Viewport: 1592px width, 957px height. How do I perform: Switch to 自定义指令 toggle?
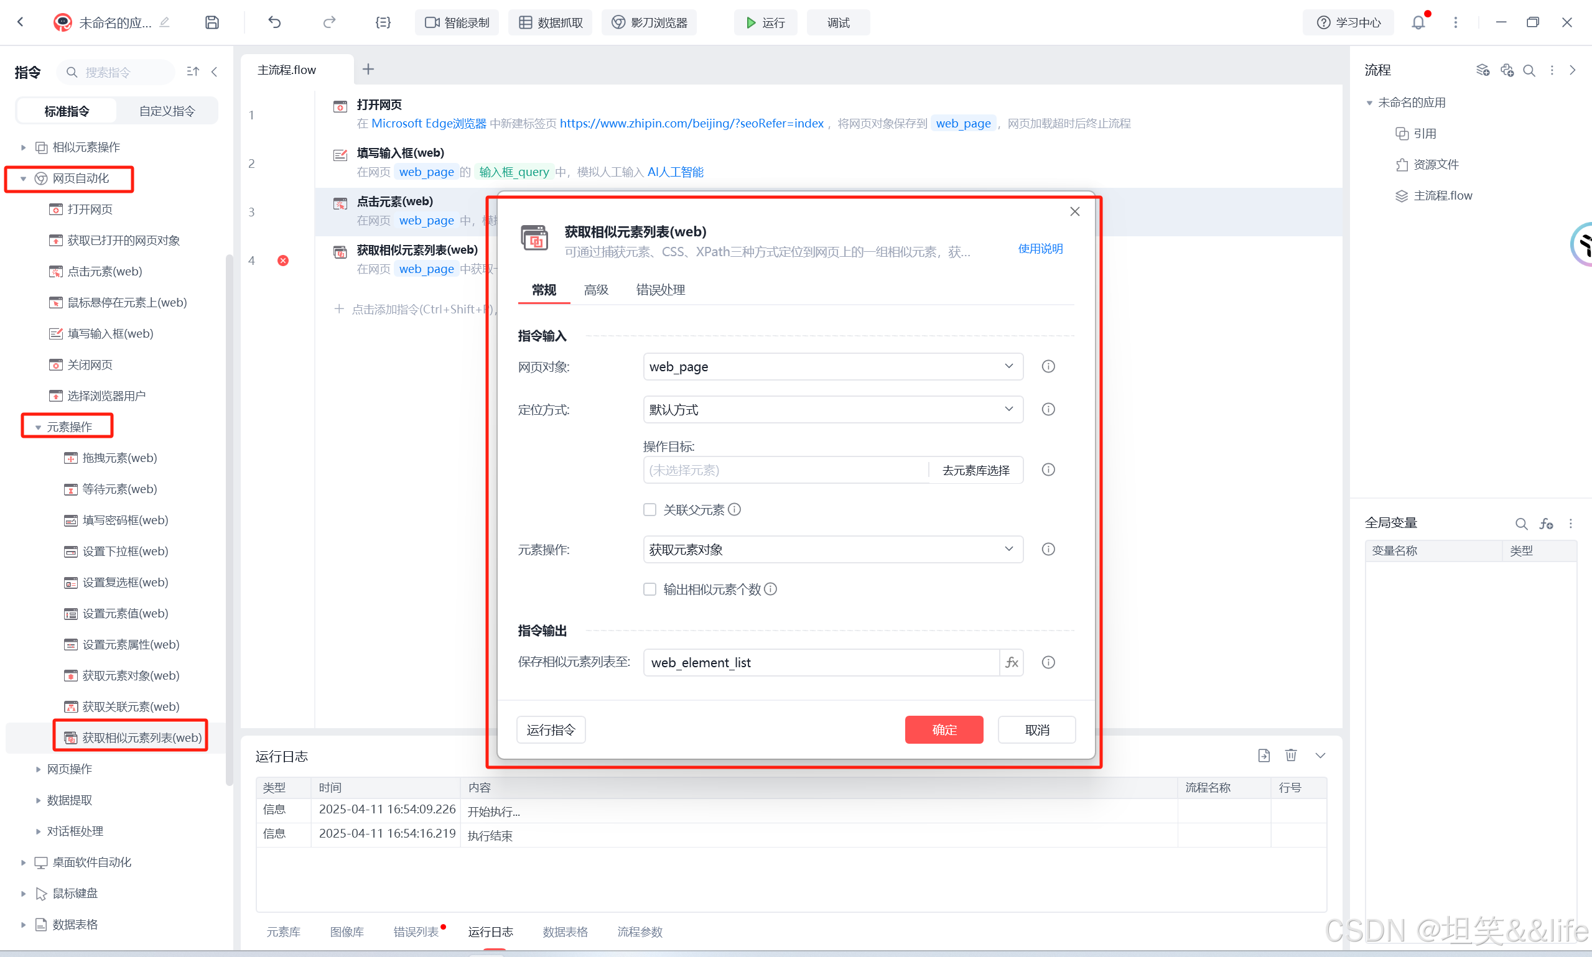pos(167,111)
